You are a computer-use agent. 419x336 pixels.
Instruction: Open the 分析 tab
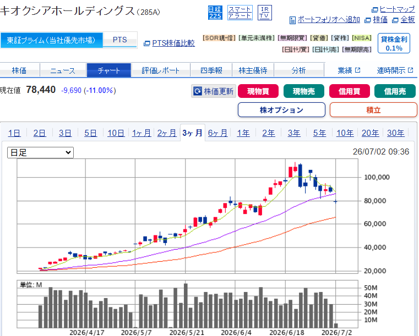[x=299, y=70]
